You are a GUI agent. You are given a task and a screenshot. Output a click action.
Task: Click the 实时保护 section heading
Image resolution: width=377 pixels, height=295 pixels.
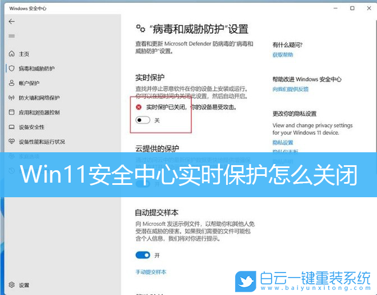(x=150, y=78)
